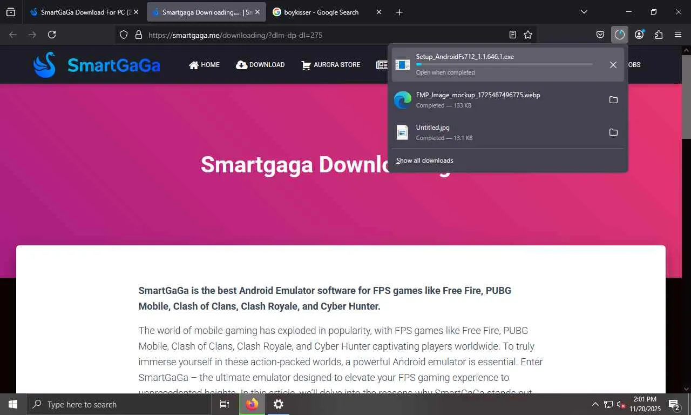Open a new browser tab
Screen dimensions: 691x415
(399, 12)
